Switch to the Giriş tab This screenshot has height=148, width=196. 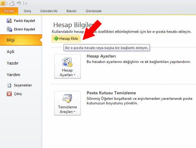point(27,11)
